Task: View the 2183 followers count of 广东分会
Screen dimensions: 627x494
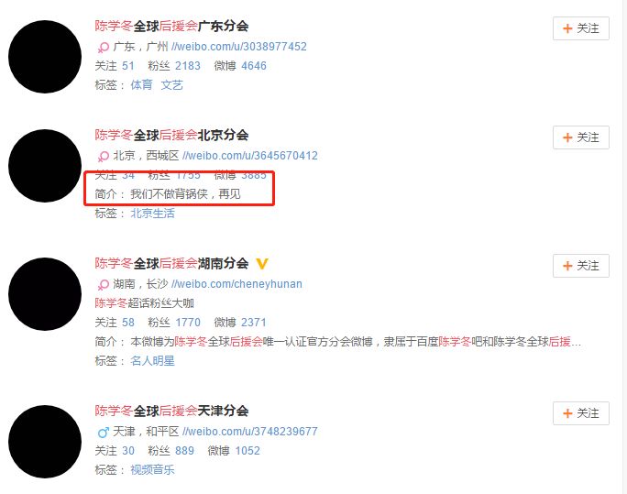Action: click(x=188, y=66)
